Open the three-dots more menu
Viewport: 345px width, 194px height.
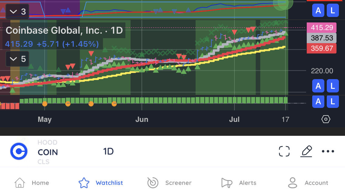coord(328,151)
